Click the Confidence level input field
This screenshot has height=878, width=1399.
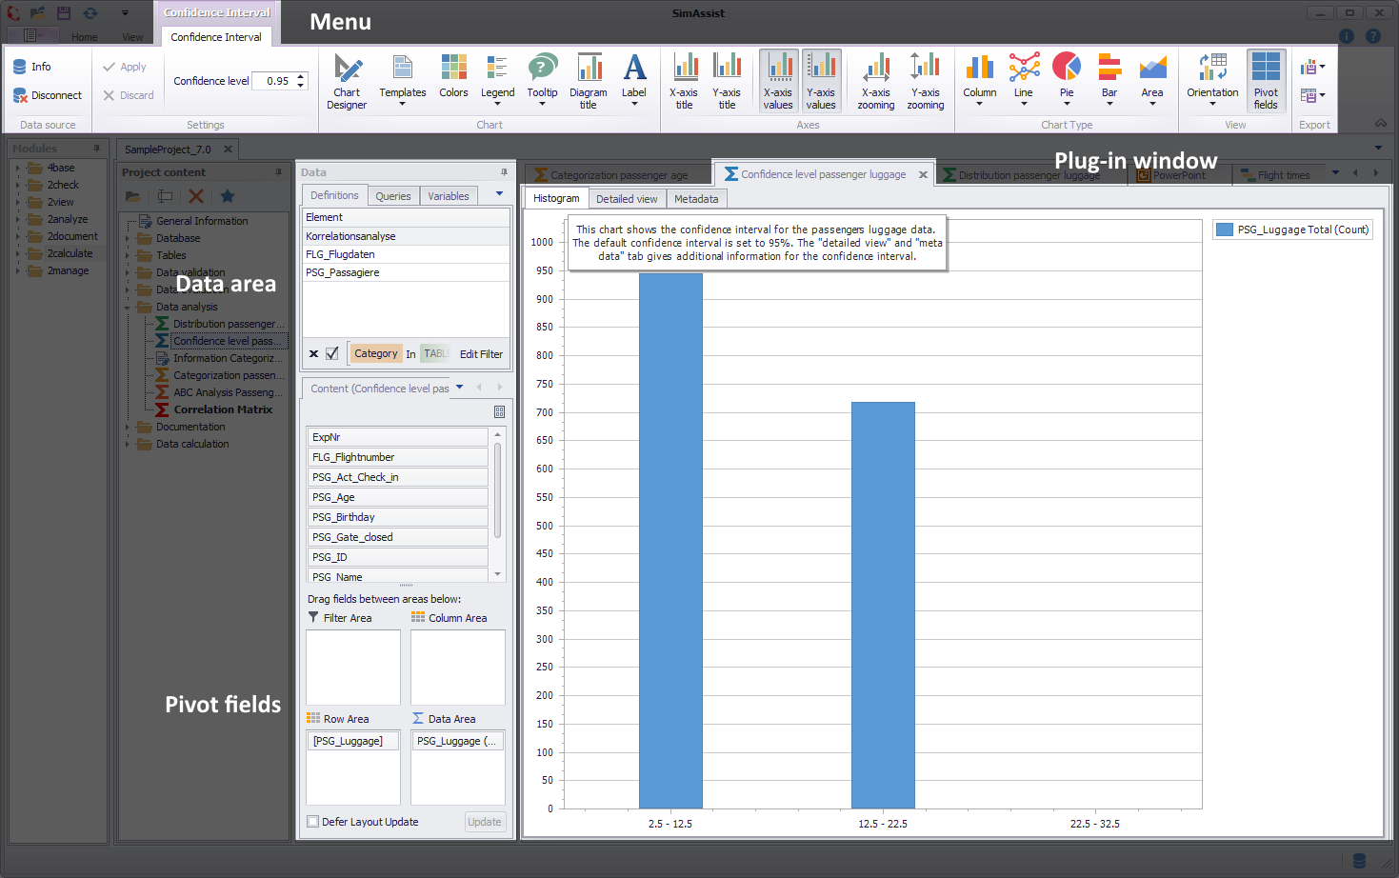(277, 81)
